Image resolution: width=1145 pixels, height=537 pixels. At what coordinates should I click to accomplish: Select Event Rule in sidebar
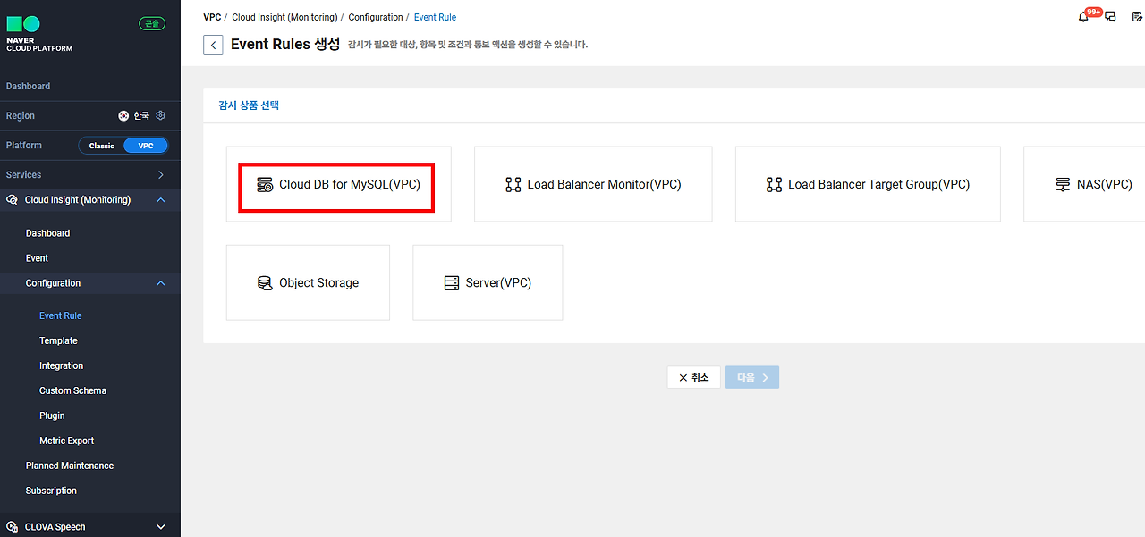(61, 315)
